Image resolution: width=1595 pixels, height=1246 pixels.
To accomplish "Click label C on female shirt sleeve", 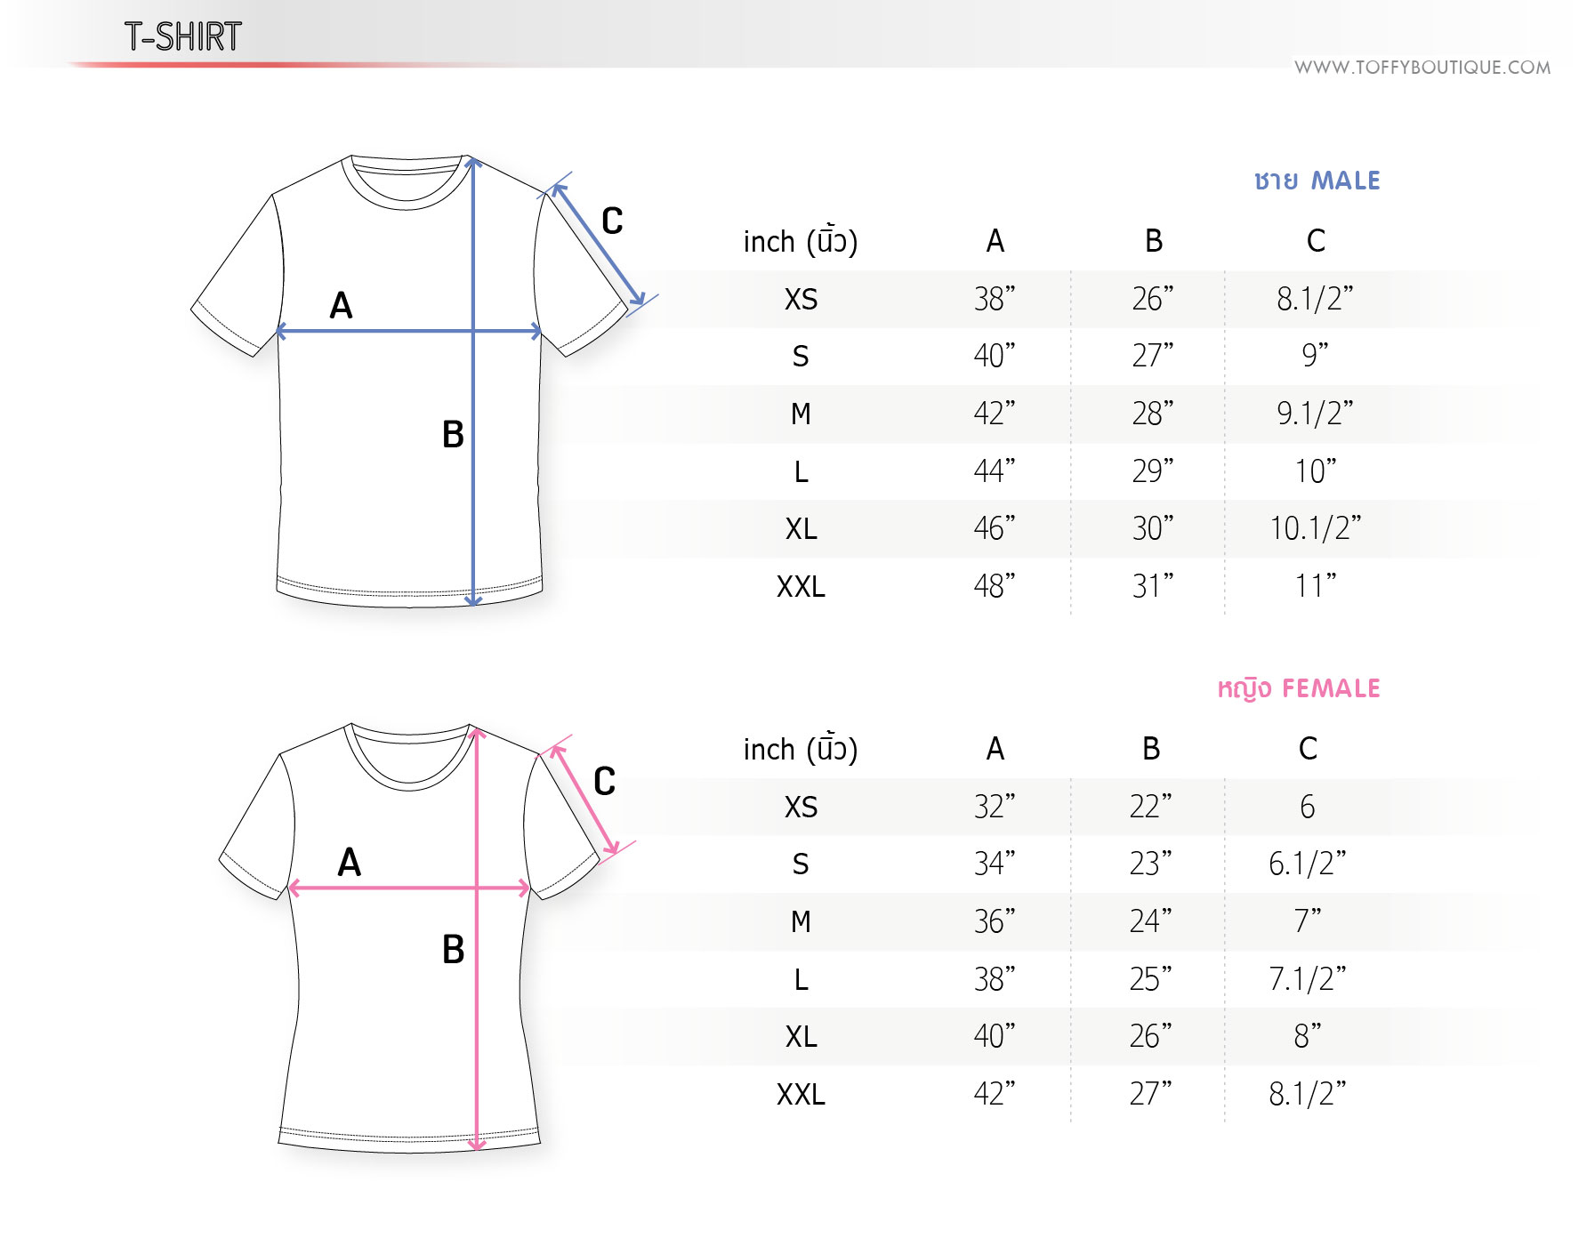I will coord(604,782).
